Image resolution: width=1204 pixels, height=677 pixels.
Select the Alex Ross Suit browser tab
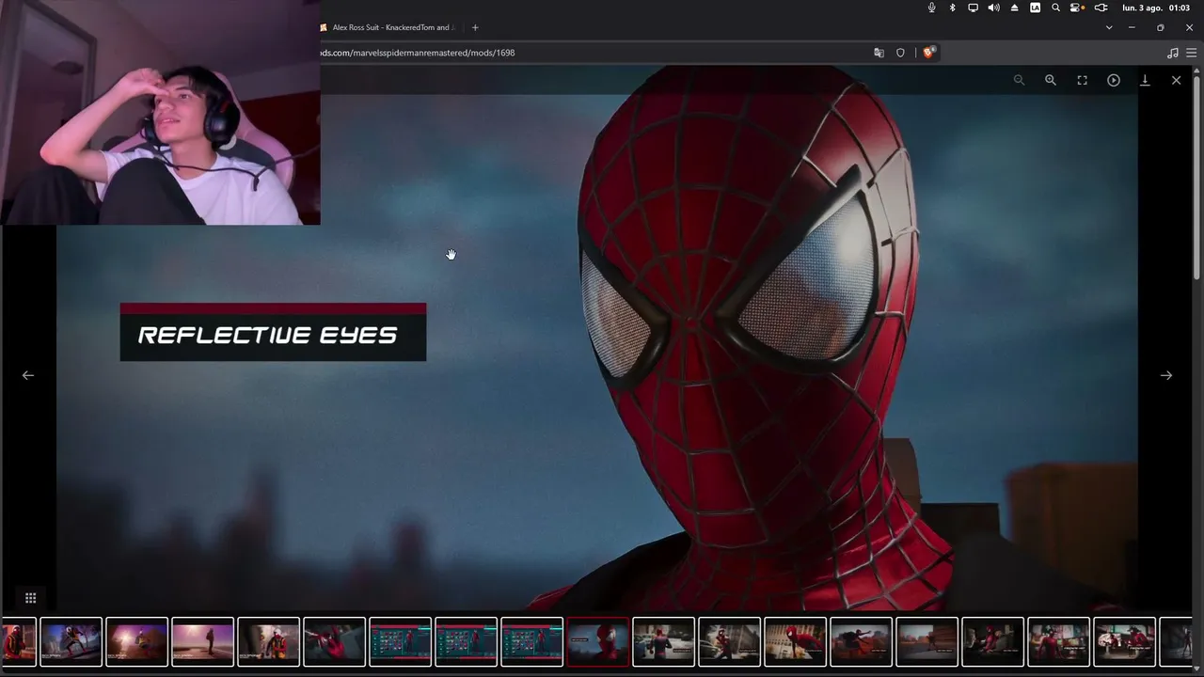[388, 27]
